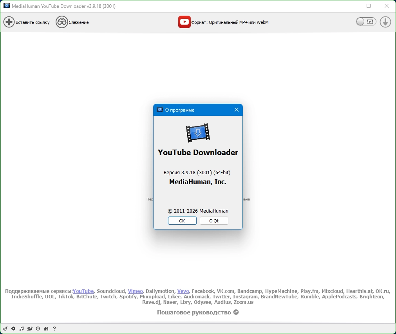396x334 pixels.
Task: Click Spotify in the supported services list
Action: 128,297
